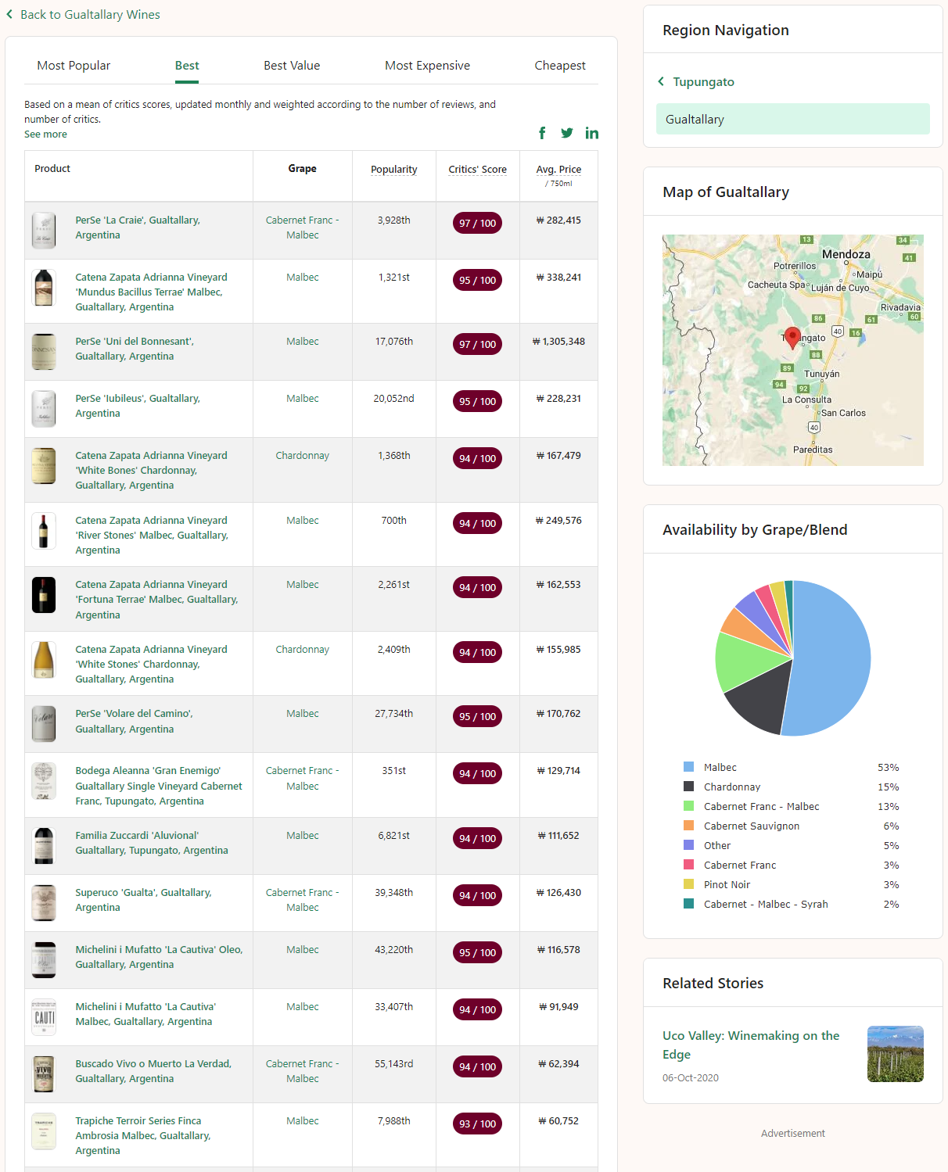Switch to Most Popular tab
Screen dimensions: 948x1172
(74, 66)
